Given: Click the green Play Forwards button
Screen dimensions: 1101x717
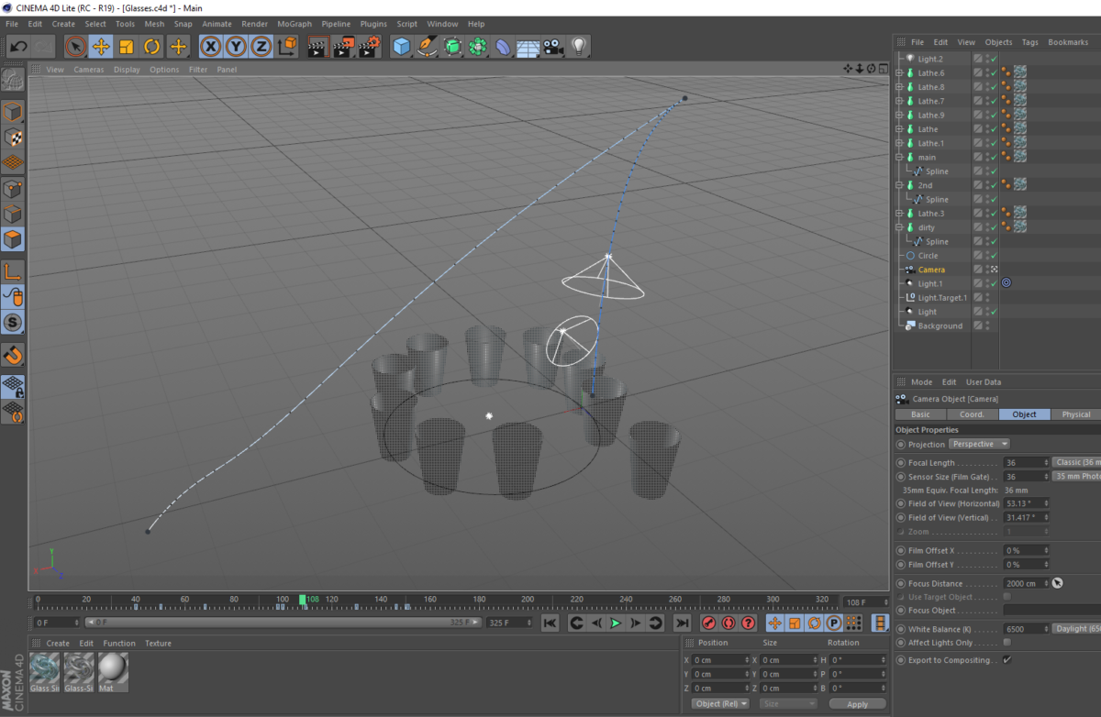Looking at the screenshot, I should (616, 623).
